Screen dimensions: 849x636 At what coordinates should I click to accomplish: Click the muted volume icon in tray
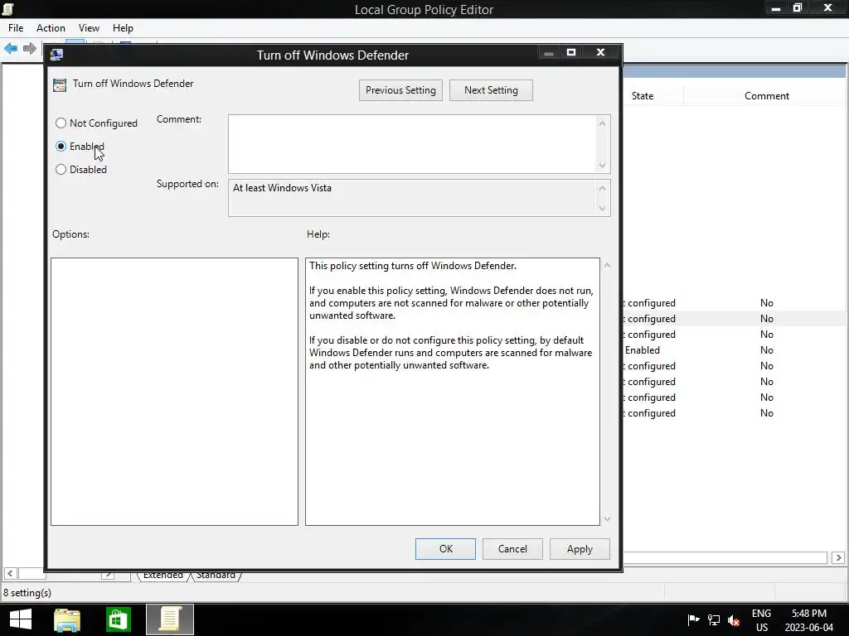pyautogui.click(x=734, y=620)
